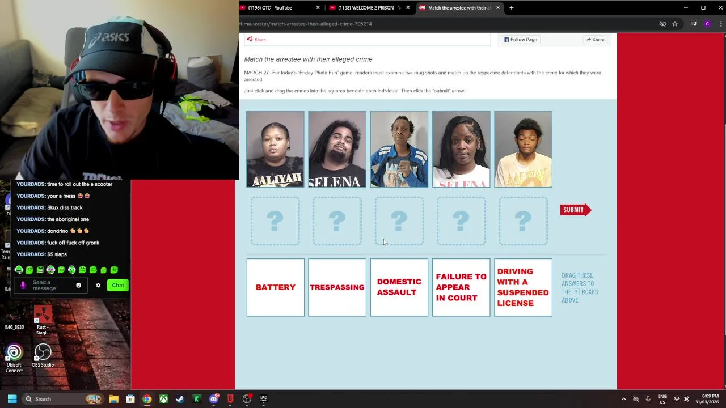
Task: Click the question box under the blue jacket photo
Action: [x=399, y=221]
